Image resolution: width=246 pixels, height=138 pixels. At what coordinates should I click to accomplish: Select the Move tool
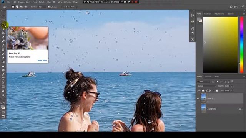tap(3, 16)
